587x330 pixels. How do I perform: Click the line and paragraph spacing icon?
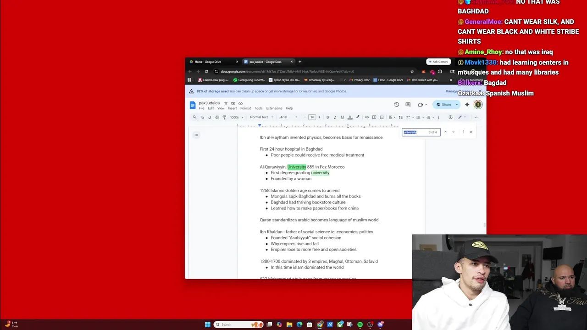(400, 117)
